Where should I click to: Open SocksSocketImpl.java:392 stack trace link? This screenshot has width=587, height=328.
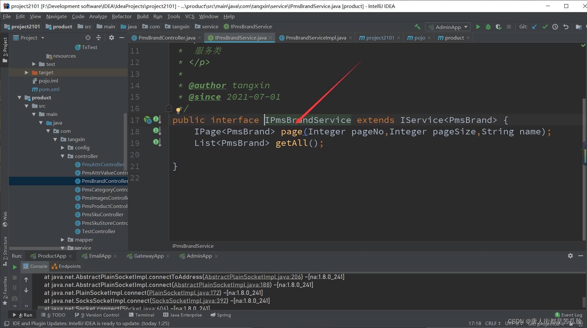[189, 301]
